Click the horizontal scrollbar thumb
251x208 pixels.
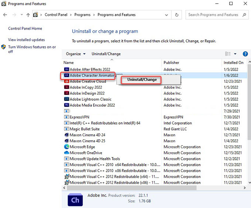coord(131,188)
